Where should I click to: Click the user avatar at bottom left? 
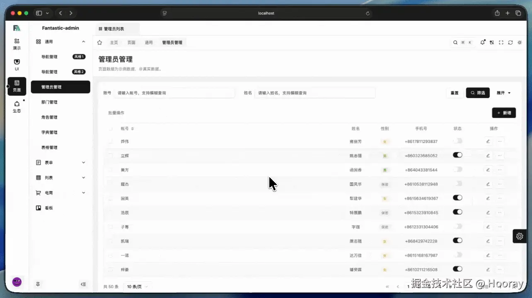click(x=17, y=282)
